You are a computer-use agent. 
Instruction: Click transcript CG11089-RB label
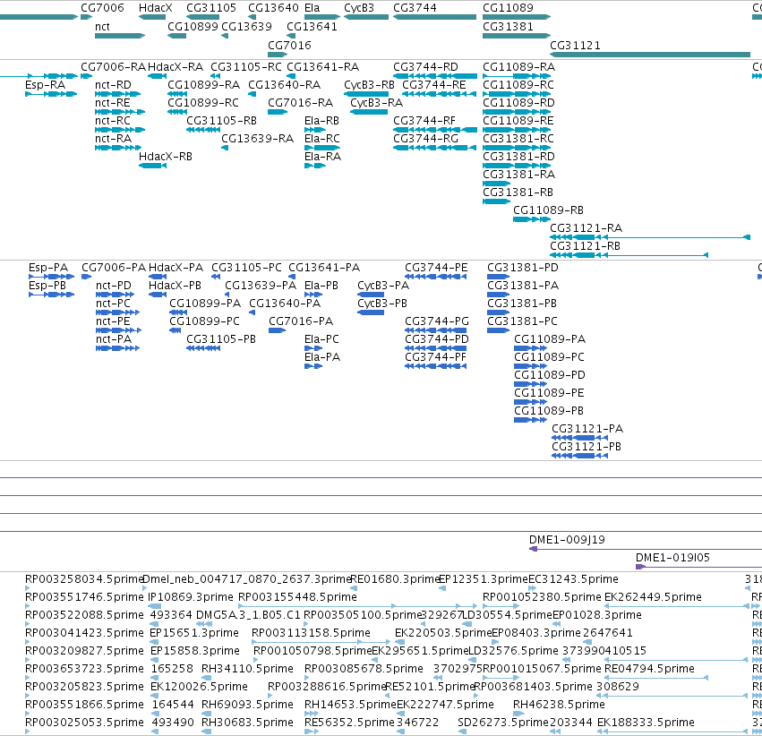pyautogui.click(x=548, y=210)
